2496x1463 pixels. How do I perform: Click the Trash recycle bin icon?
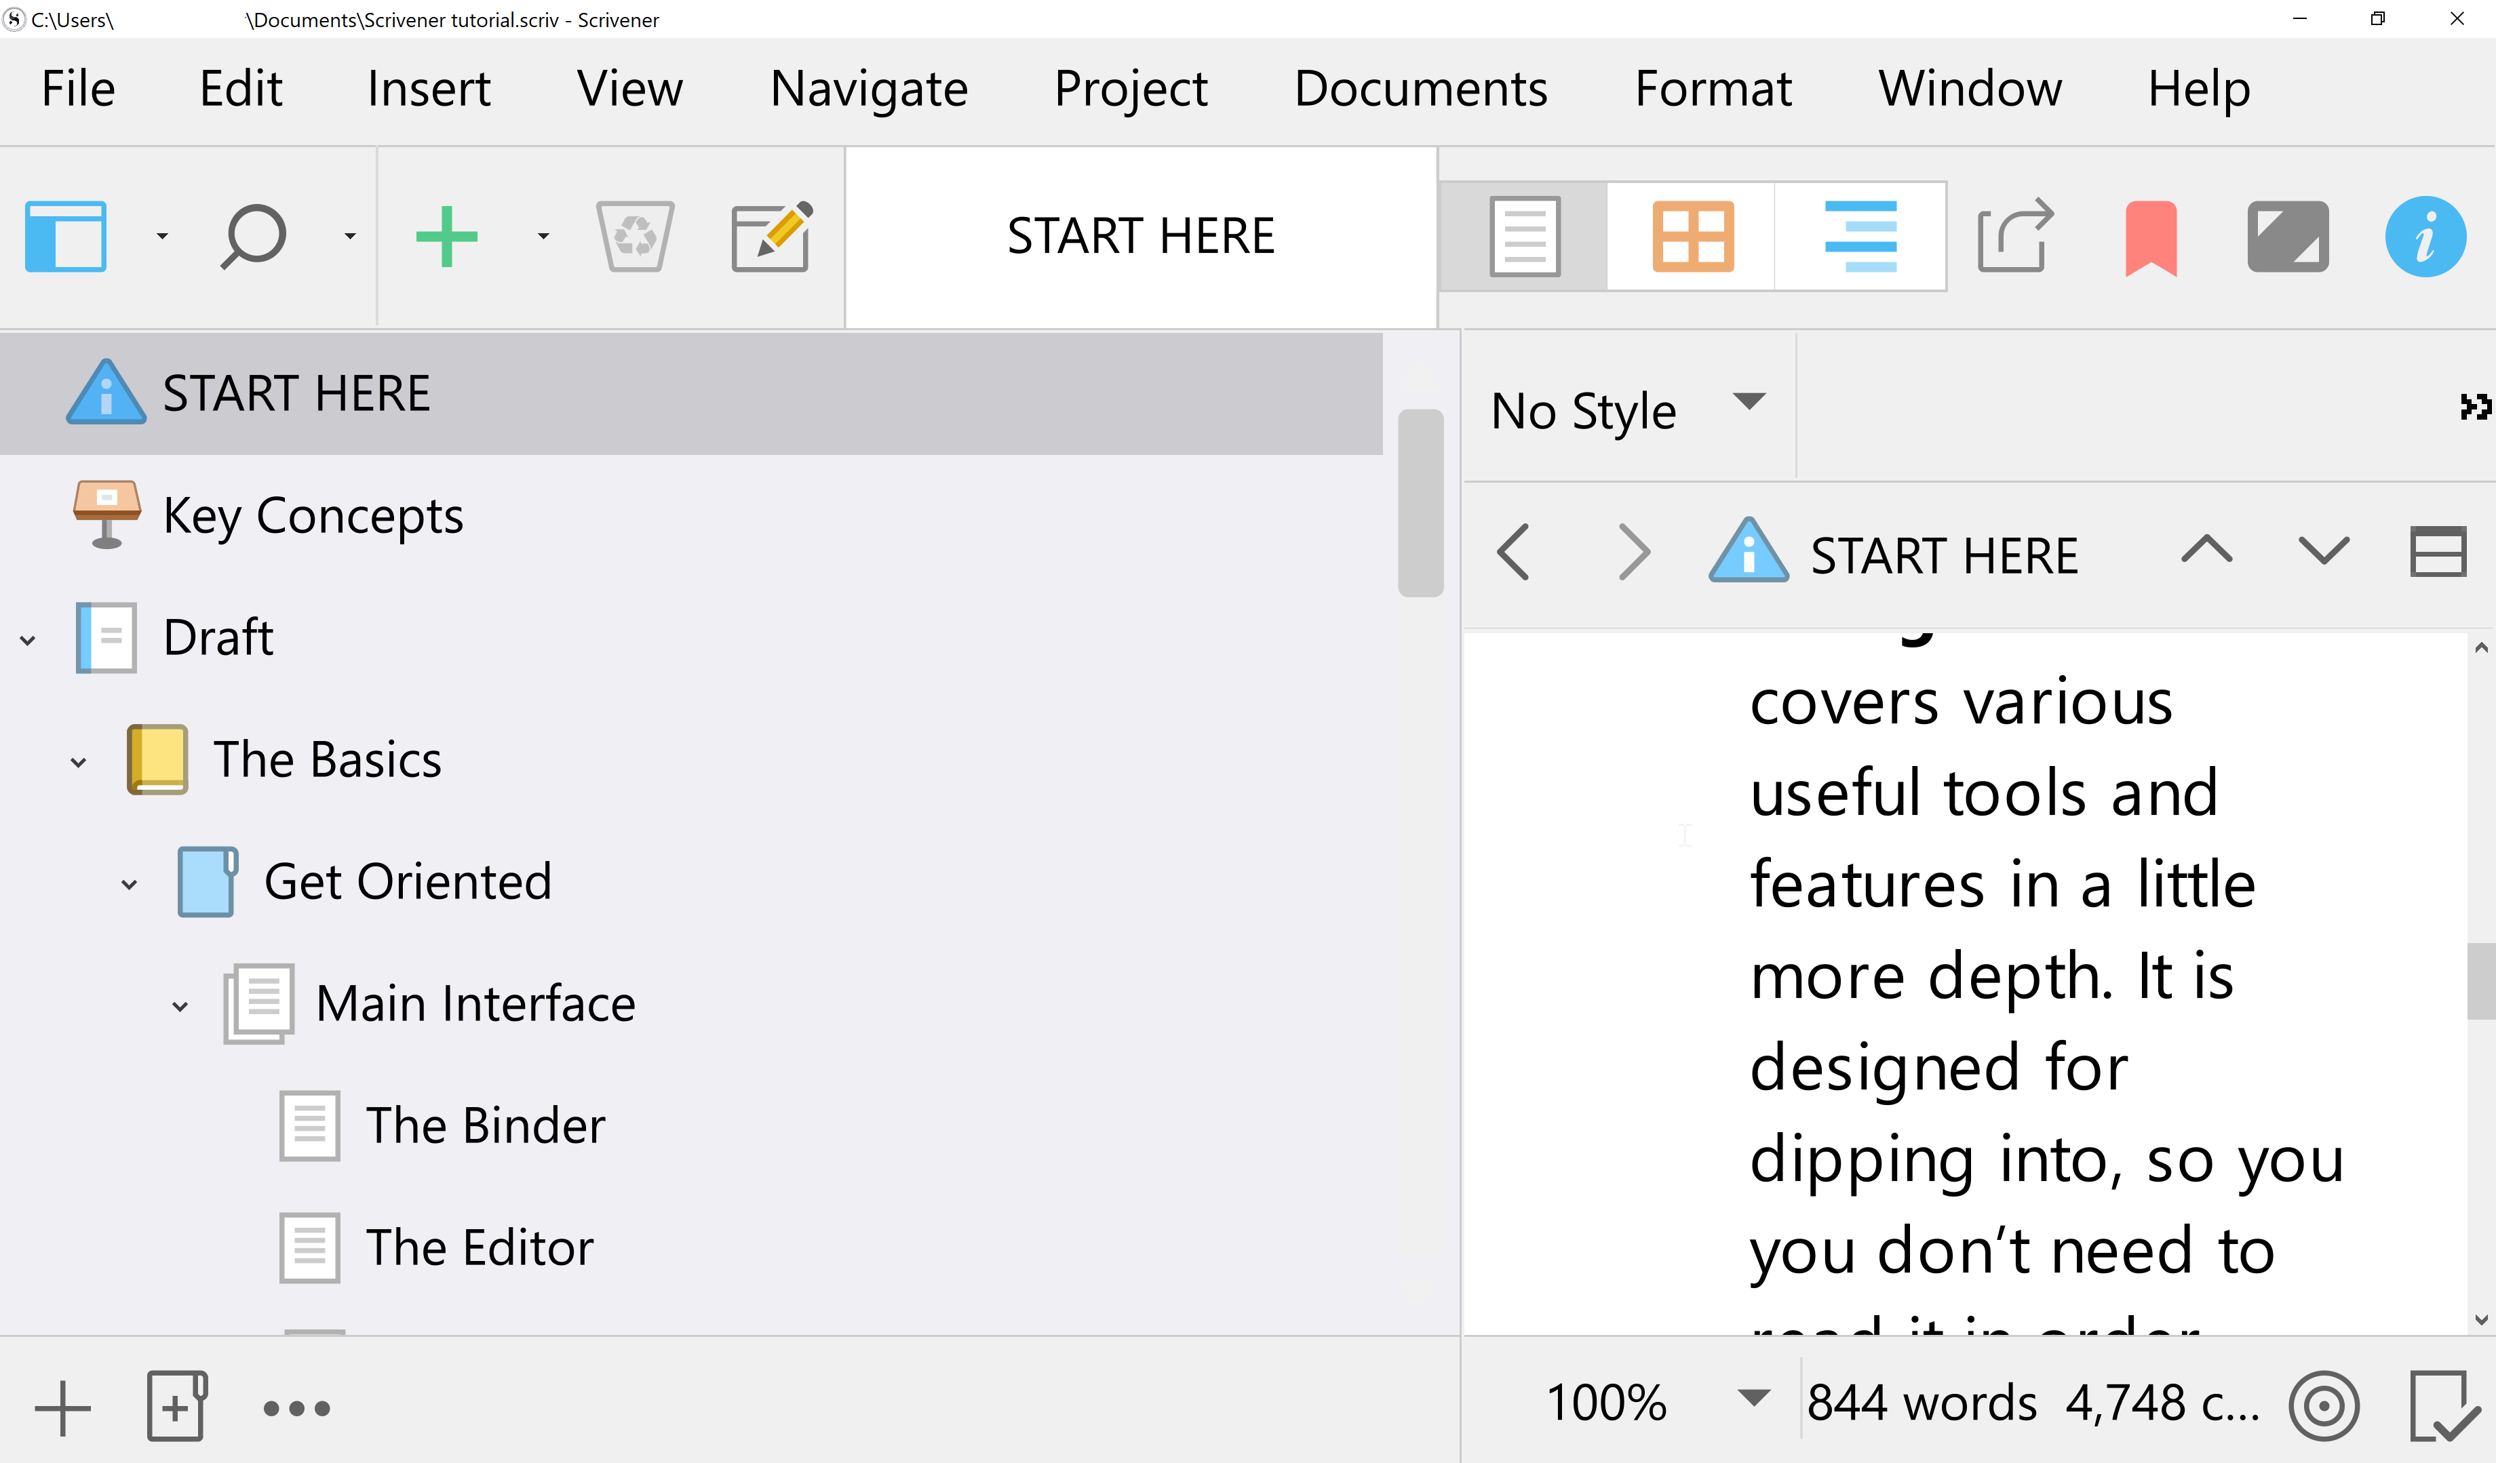(x=635, y=235)
